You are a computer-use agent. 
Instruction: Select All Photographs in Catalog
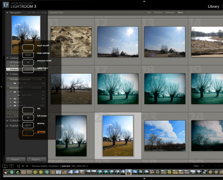pyautogui.click(x=26, y=63)
